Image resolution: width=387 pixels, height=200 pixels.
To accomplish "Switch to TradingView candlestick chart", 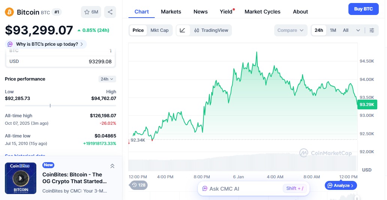I will coord(211,30).
